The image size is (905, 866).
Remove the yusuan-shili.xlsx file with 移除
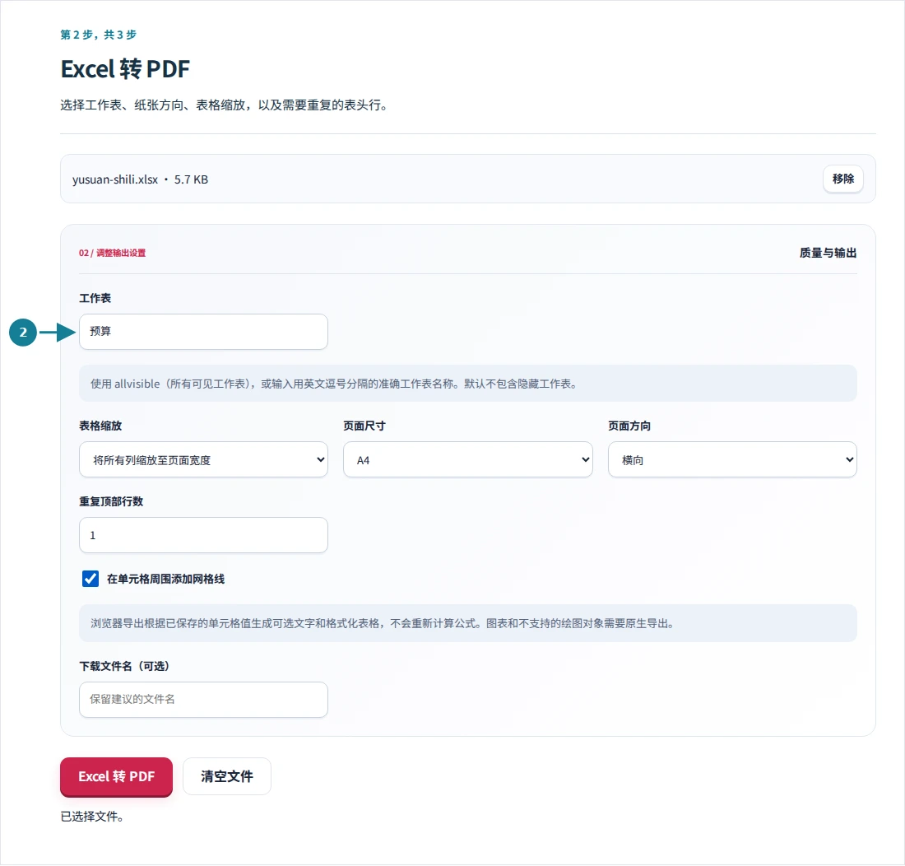click(842, 179)
